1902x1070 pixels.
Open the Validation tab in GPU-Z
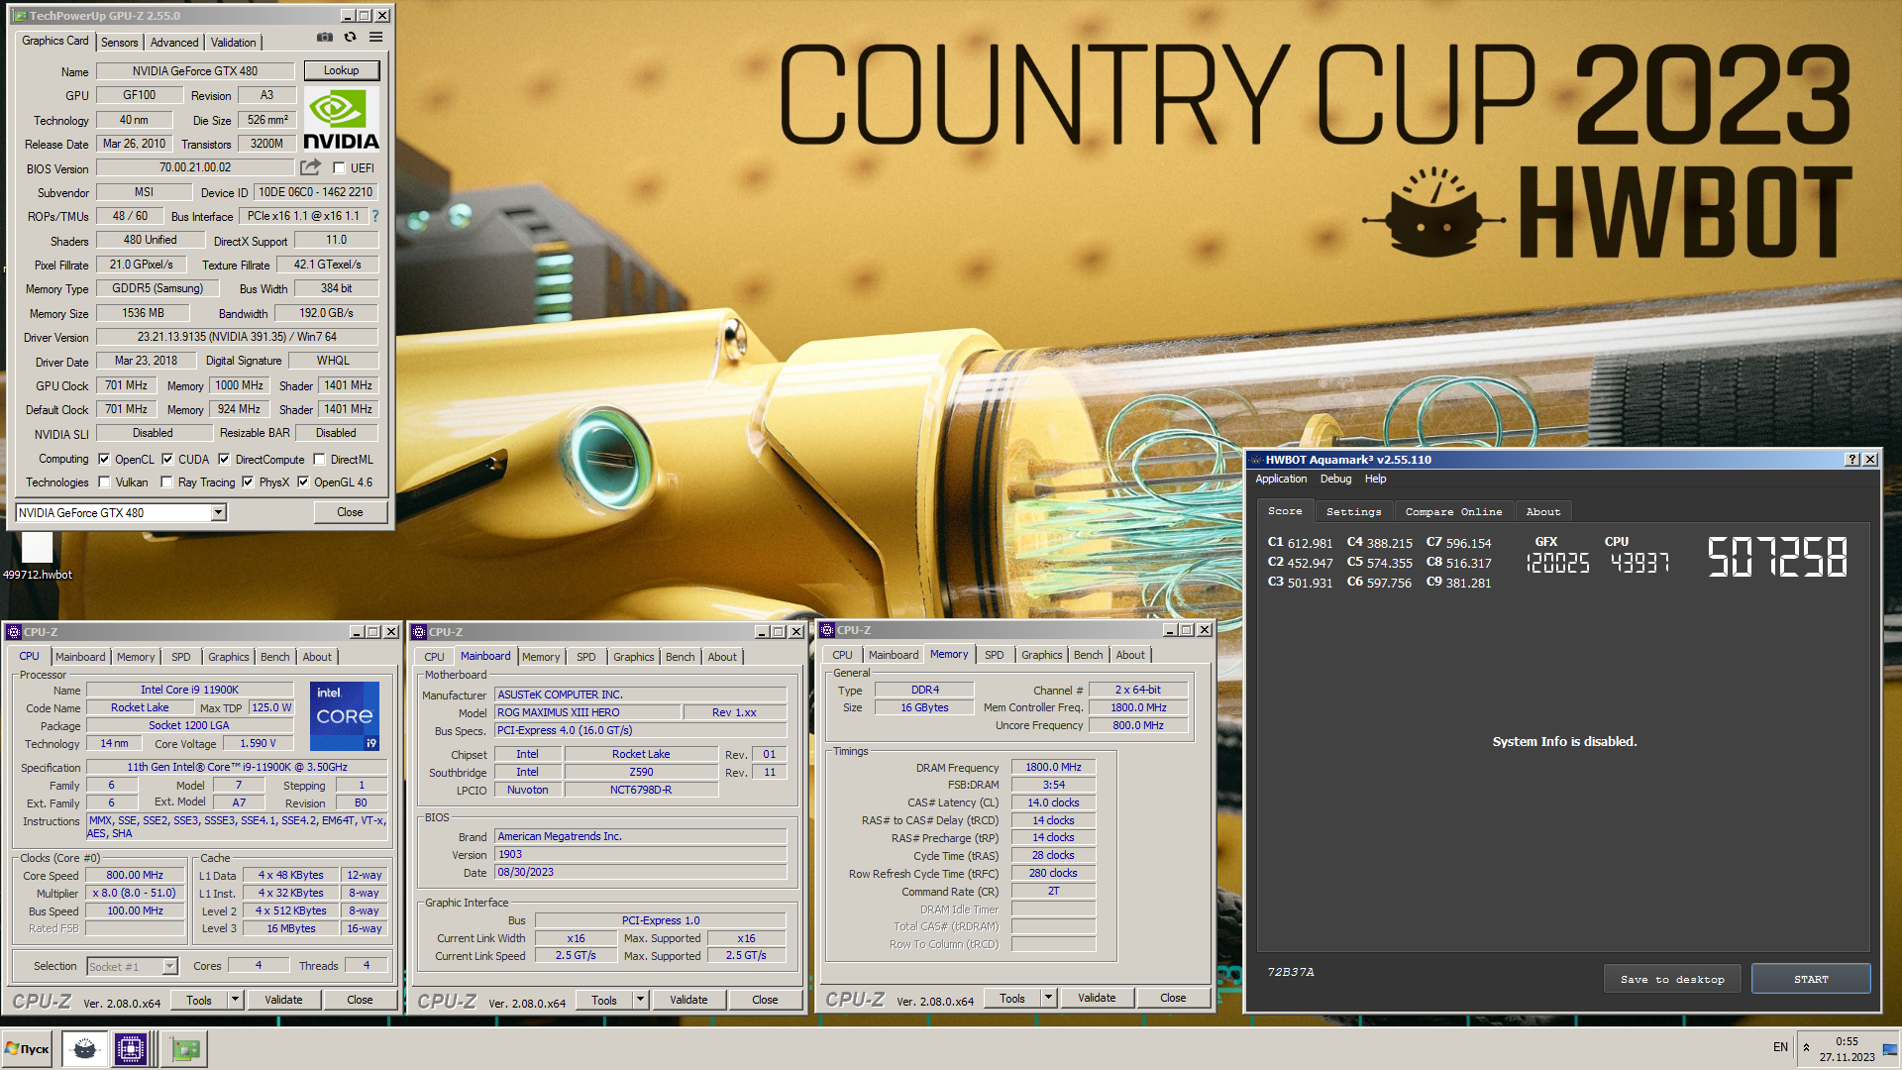pos(234,43)
